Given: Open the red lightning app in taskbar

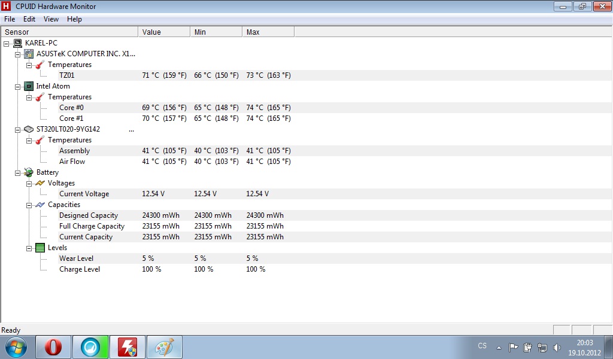Looking at the screenshot, I should click(128, 347).
